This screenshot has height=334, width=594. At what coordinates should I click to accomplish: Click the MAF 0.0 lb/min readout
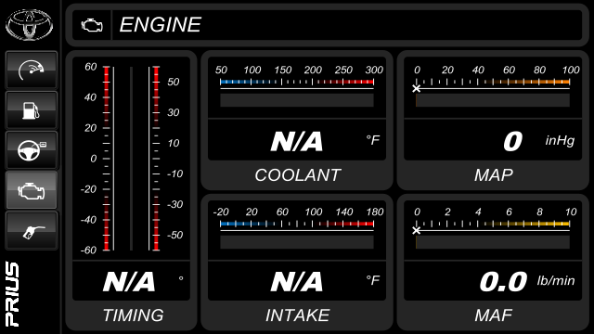pyautogui.click(x=527, y=282)
